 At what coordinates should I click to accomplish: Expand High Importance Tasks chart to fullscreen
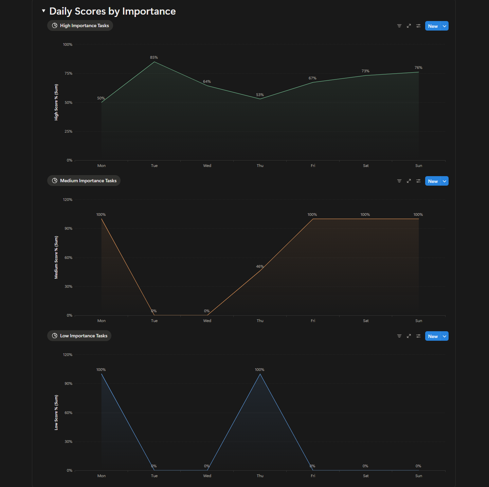[409, 25]
